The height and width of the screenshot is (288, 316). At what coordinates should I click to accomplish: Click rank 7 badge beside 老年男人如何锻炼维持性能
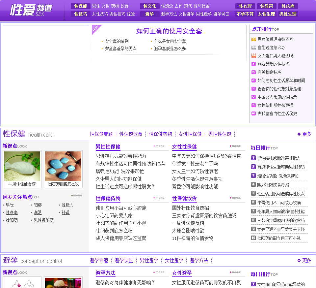click(x=253, y=211)
